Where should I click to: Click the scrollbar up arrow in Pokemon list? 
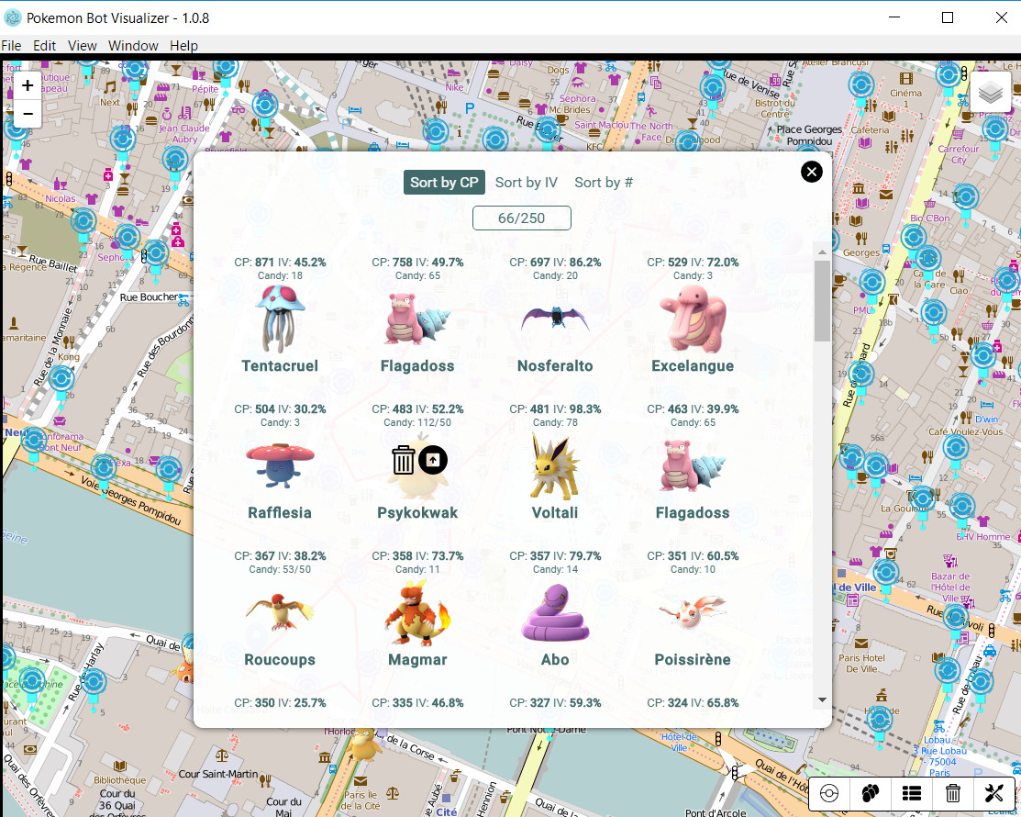tap(822, 252)
